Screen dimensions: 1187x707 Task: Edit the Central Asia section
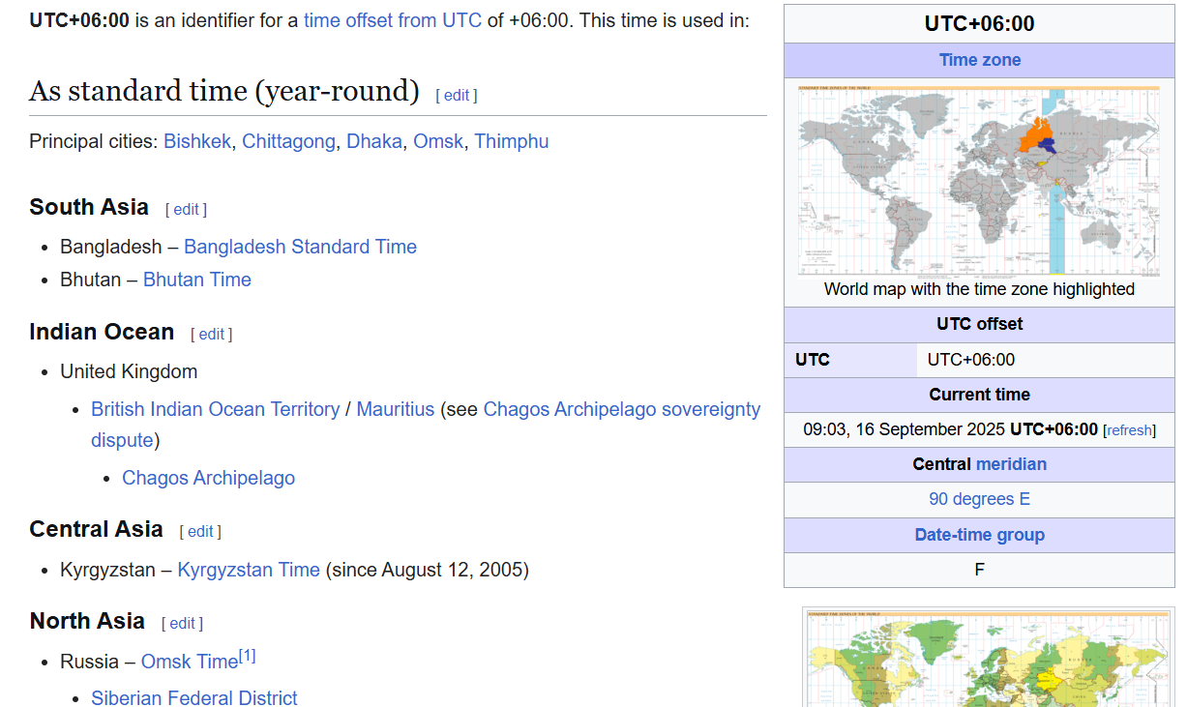pos(200,531)
